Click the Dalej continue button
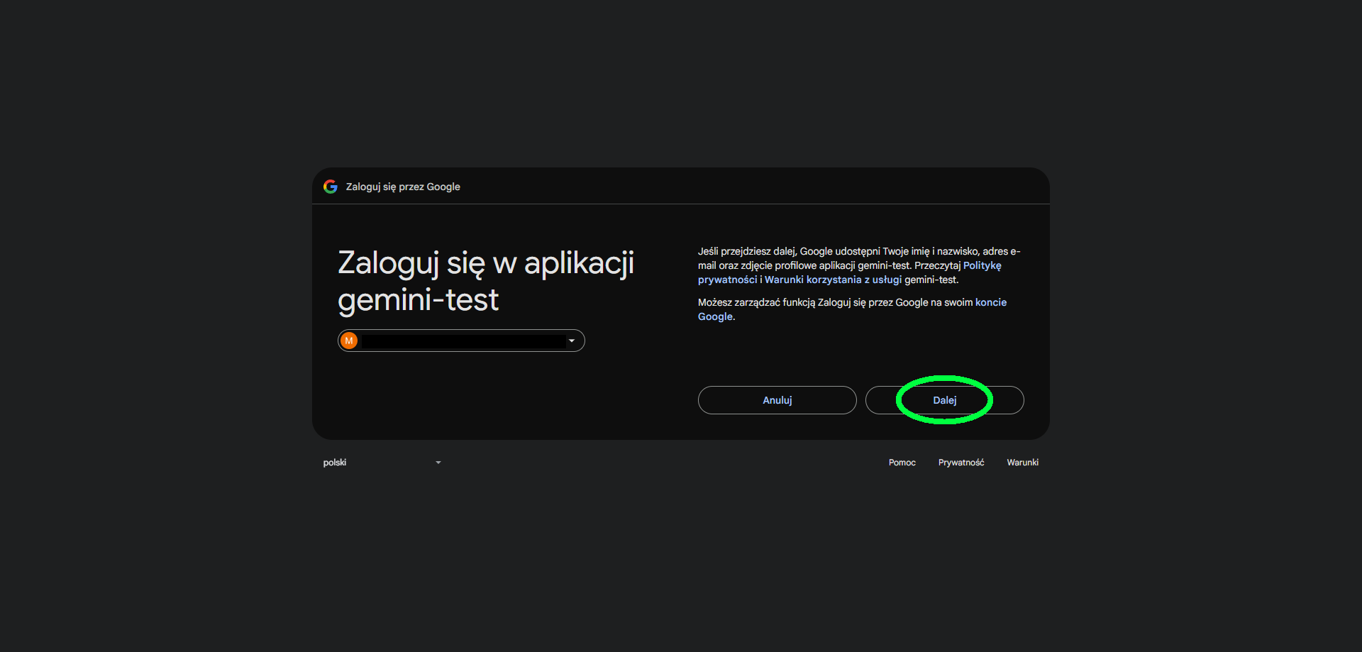Viewport: 1362px width, 652px height. (x=944, y=400)
